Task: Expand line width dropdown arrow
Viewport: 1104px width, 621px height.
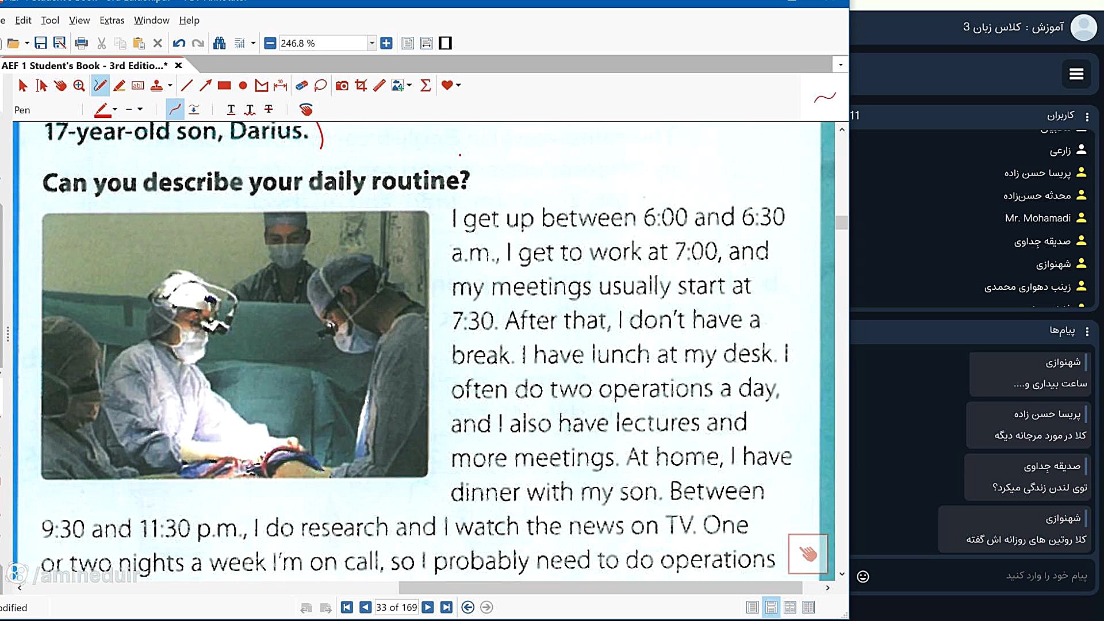Action: point(140,109)
